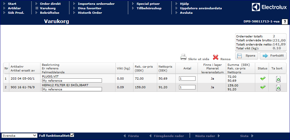
Task: Click the DPS-50011713-1-rua identifier
Action: [x=262, y=22]
